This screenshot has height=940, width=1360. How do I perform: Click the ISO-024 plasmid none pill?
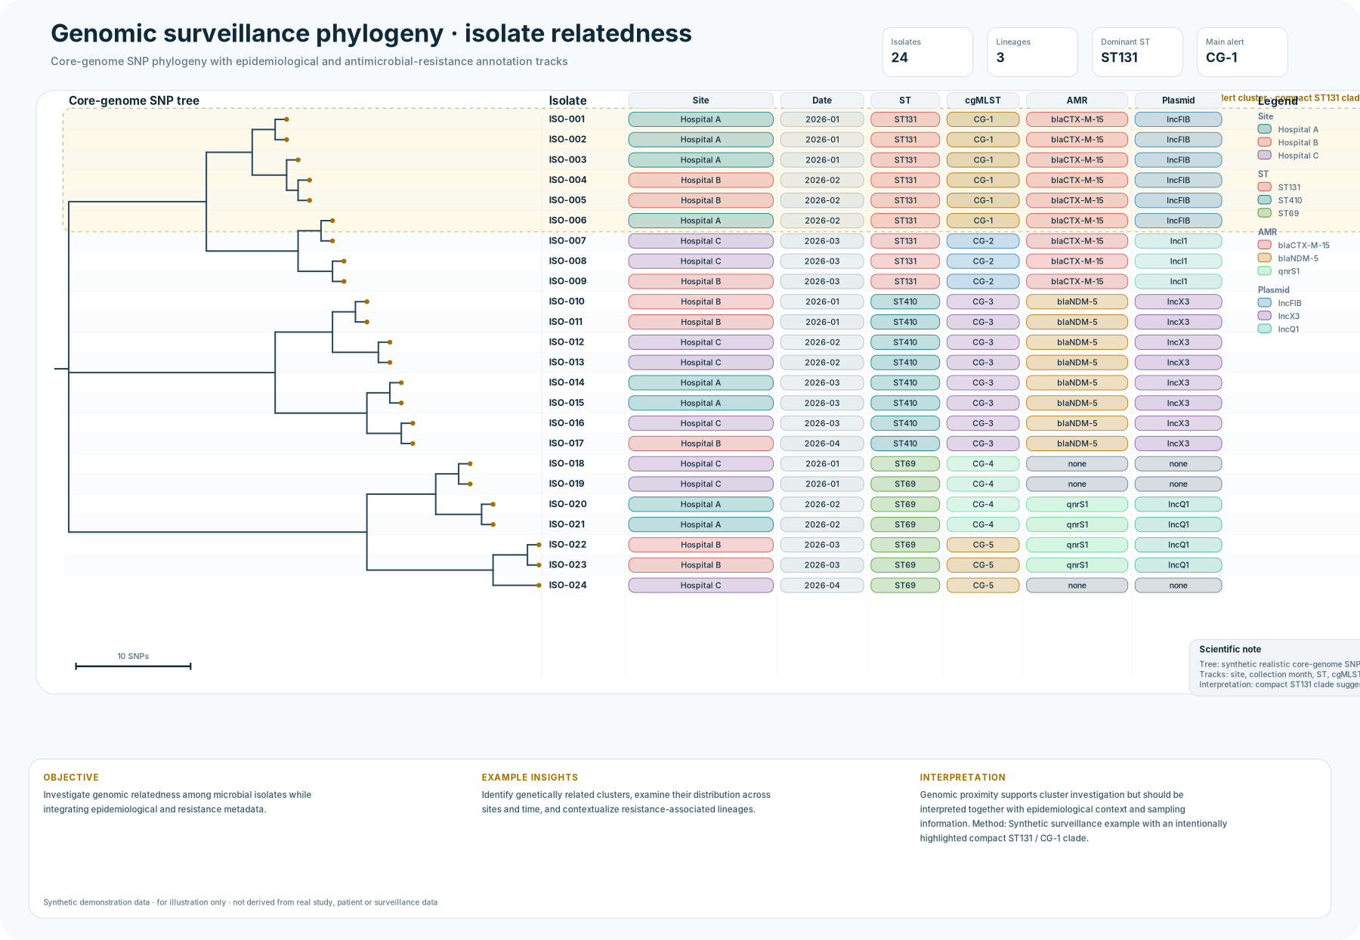tap(1178, 586)
